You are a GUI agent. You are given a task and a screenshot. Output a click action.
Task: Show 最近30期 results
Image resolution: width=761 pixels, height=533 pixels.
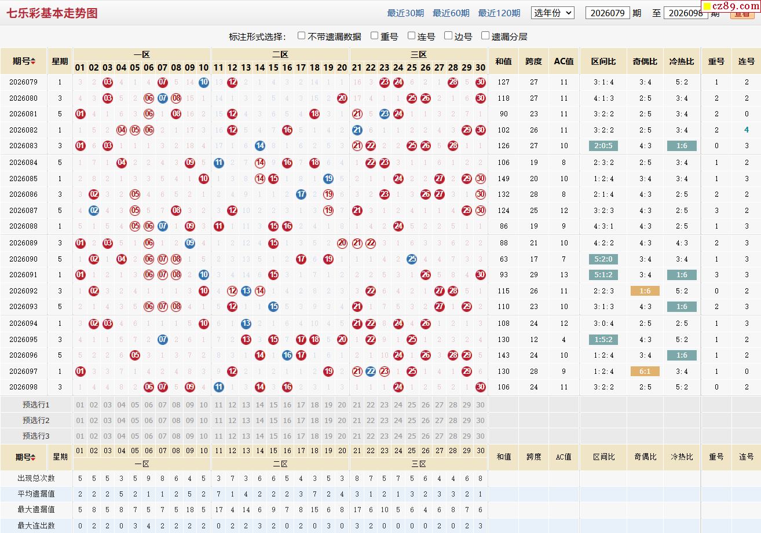point(405,13)
